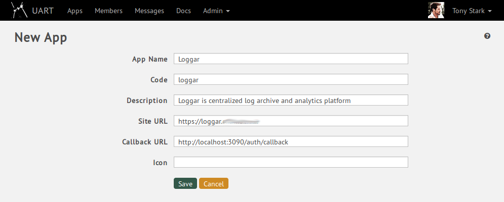Click the help question mark icon
The width and height of the screenshot is (504, 202).
pos(487,36)
